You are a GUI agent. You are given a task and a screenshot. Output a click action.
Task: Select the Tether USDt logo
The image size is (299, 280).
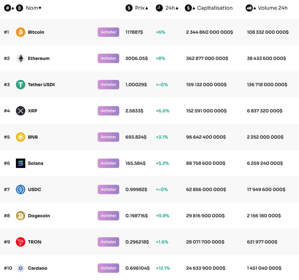click(x=21, y=85)
